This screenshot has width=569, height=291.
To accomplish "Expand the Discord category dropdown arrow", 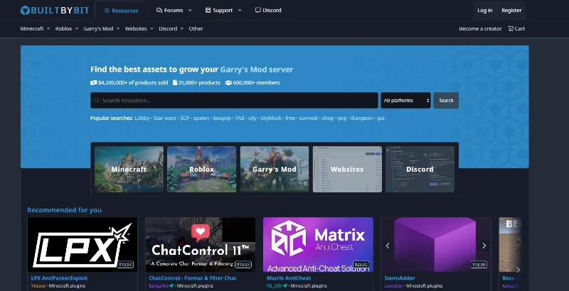I will point(182,29).
